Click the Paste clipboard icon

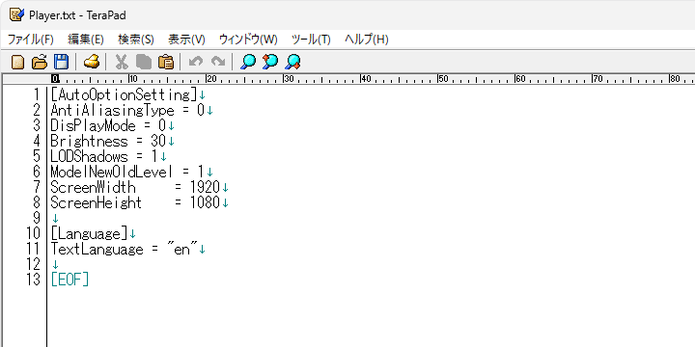point(166,62)
